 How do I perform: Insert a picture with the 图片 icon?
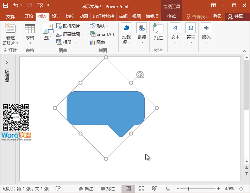pyautogui.click(x=48, y=32)
